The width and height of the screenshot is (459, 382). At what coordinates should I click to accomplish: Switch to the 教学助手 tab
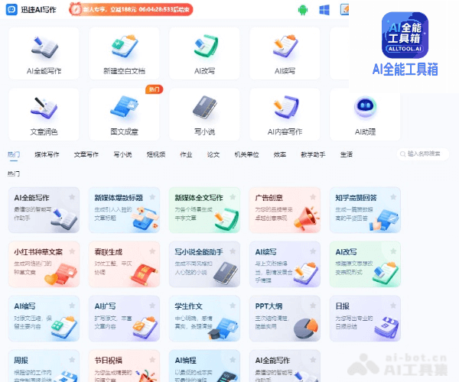coord(313,154)
